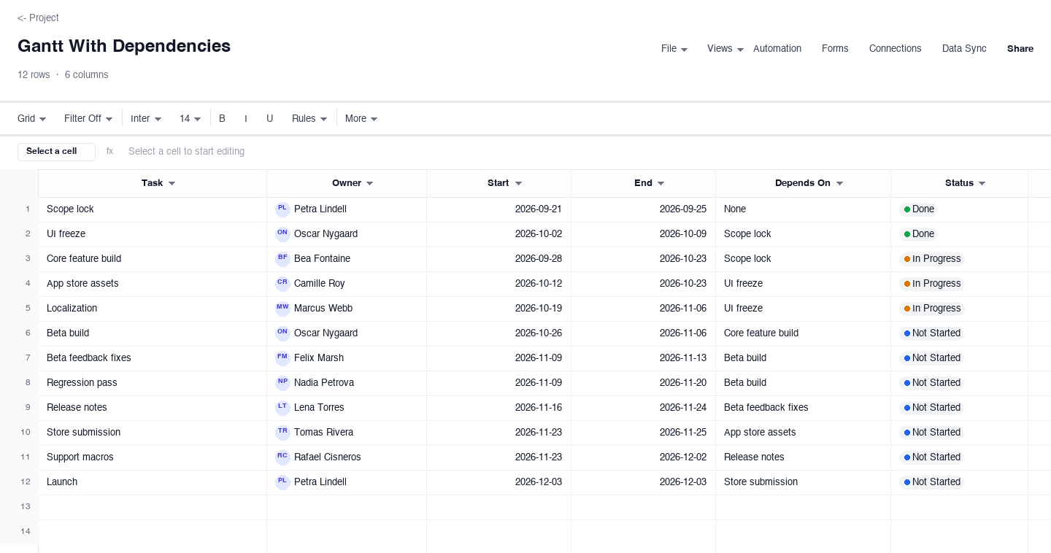Click the RC avatar beside Rafael Cisneros
Screen dimensions: 1051x553
point(282,457)
